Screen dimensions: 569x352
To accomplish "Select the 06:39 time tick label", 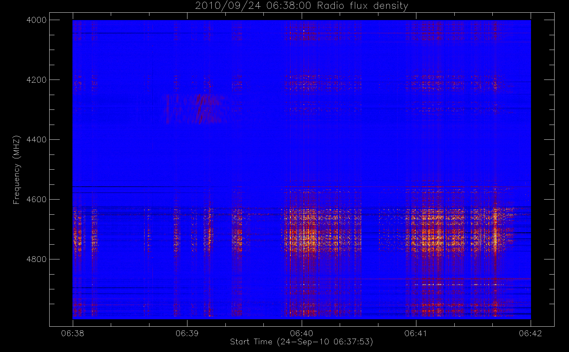I will 187,333.
